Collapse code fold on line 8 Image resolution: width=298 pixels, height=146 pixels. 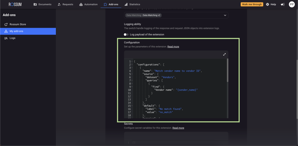(x=132, y=84)
